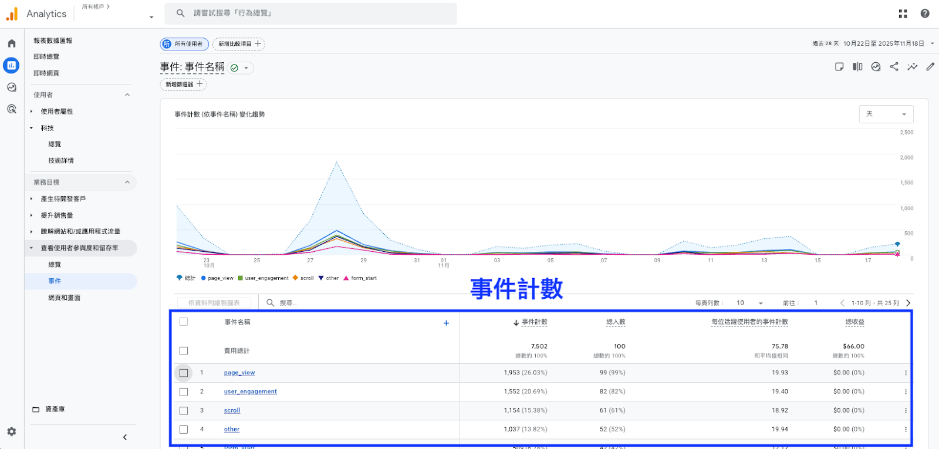939x449 pixels.
Task: Collapse the 使用者 sidebar section
Action: click(127, 95)
